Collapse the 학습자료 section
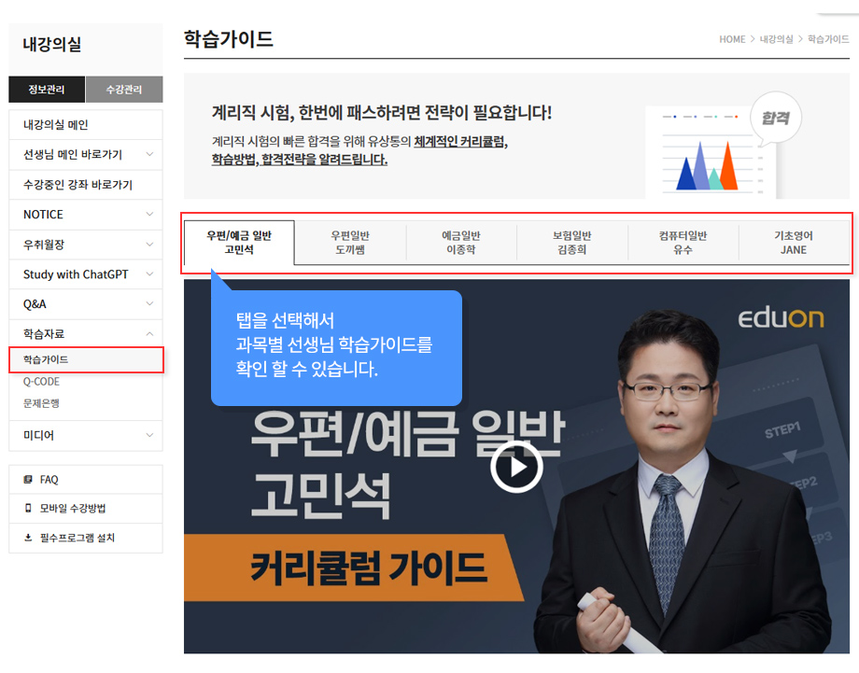The height and width of the screenshot is (673, 859). [149, 334]
